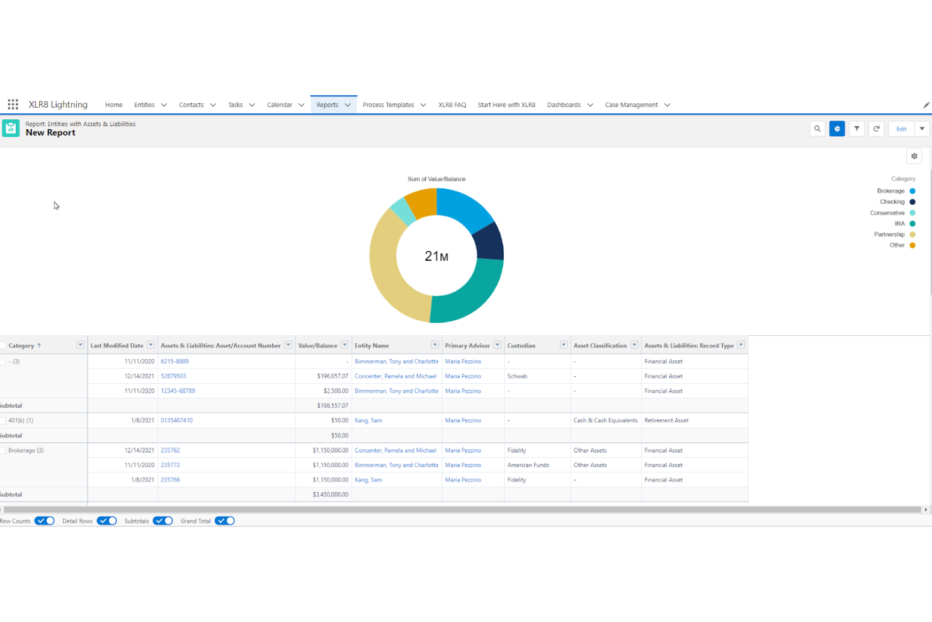The height and width of the screenshot is (622, 932).
Task: Expand the Case Management dropdown
Action: [668, 105]
